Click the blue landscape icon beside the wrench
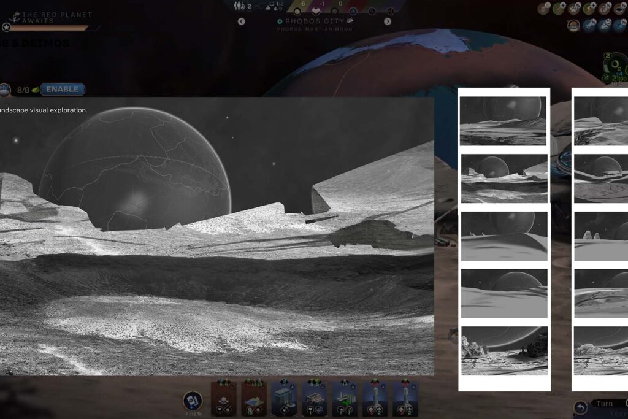The image size is (628, 419). pyautogui.click(x=605, y=26)
